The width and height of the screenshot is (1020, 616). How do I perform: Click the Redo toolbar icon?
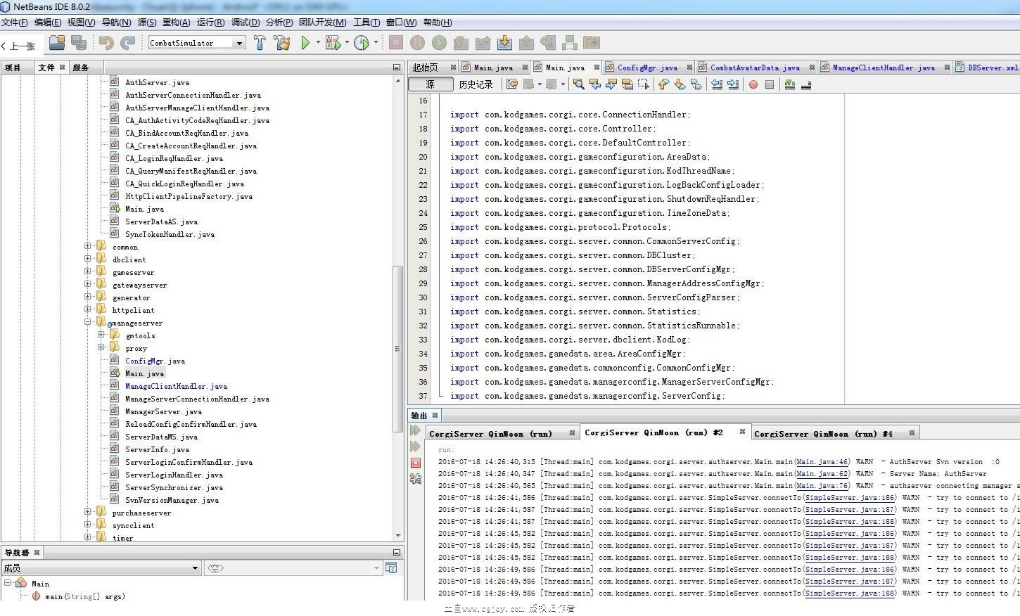tap(127, 43)
